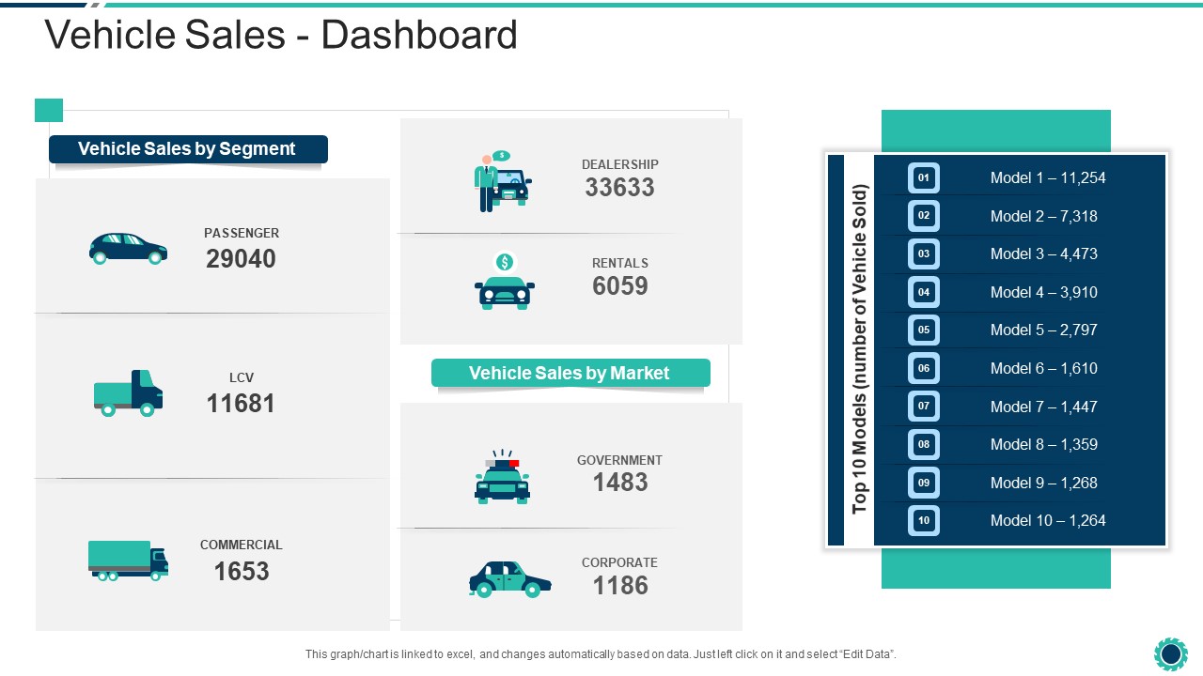
Task: Select the 06 rank badge
Action: pos(924,368)
